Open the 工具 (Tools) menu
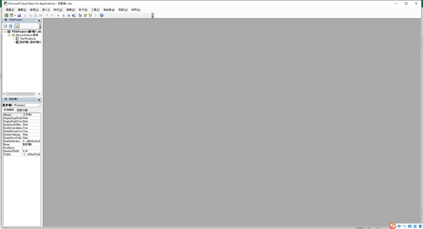 click(95, 9)
